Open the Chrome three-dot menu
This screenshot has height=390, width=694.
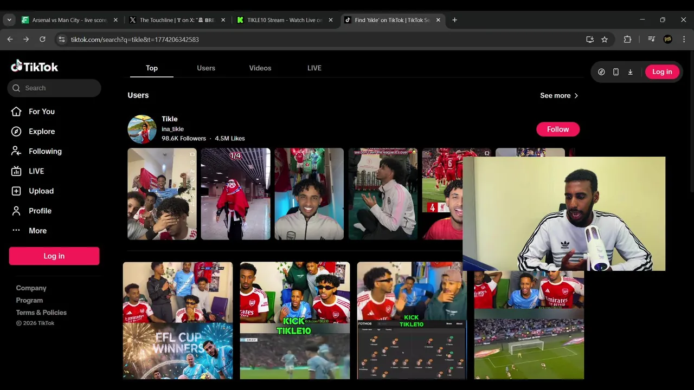pos(684,40)
